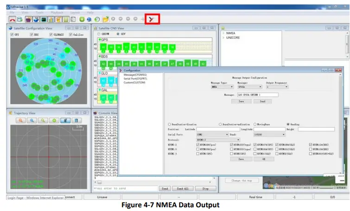Click the orange zoom-in magnifier in Trajectory View
Viewport: 350px width, 211px height.
[x=21, y=121]
